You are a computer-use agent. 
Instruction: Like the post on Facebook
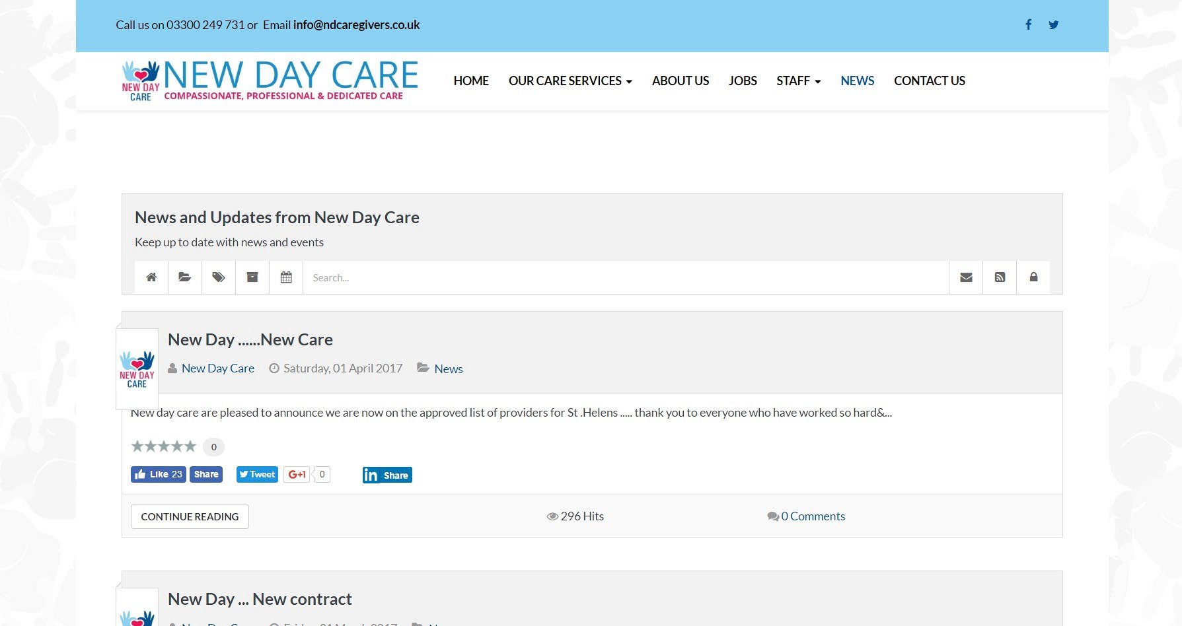coord(159,474)
